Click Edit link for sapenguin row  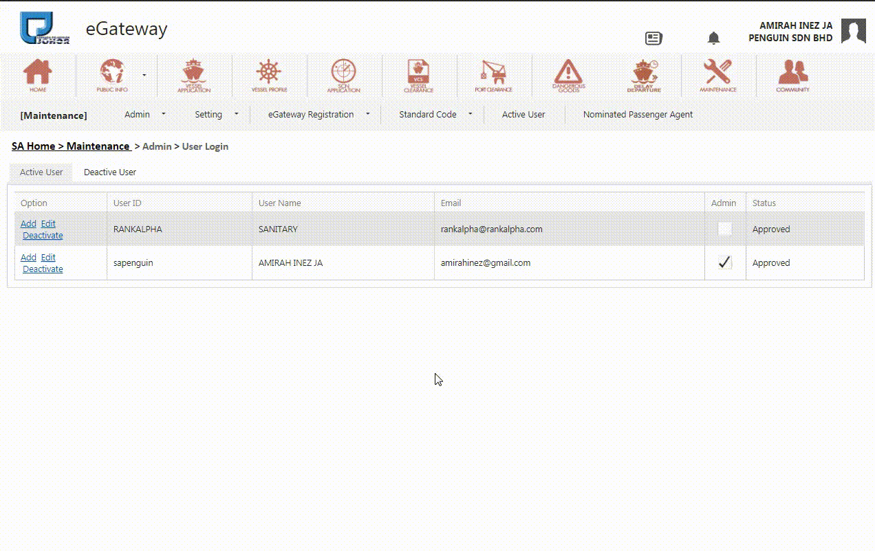coord(48,258)
